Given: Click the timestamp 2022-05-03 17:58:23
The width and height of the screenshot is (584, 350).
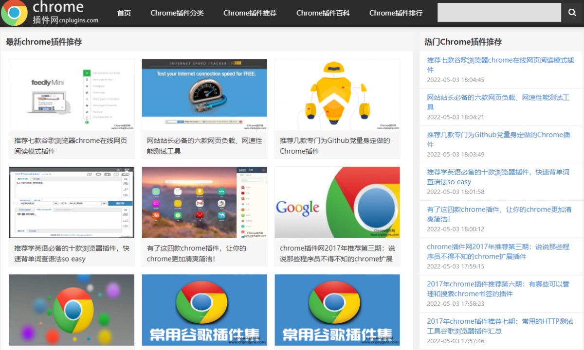Looking at the screenshot, I should tap(456, 304).
